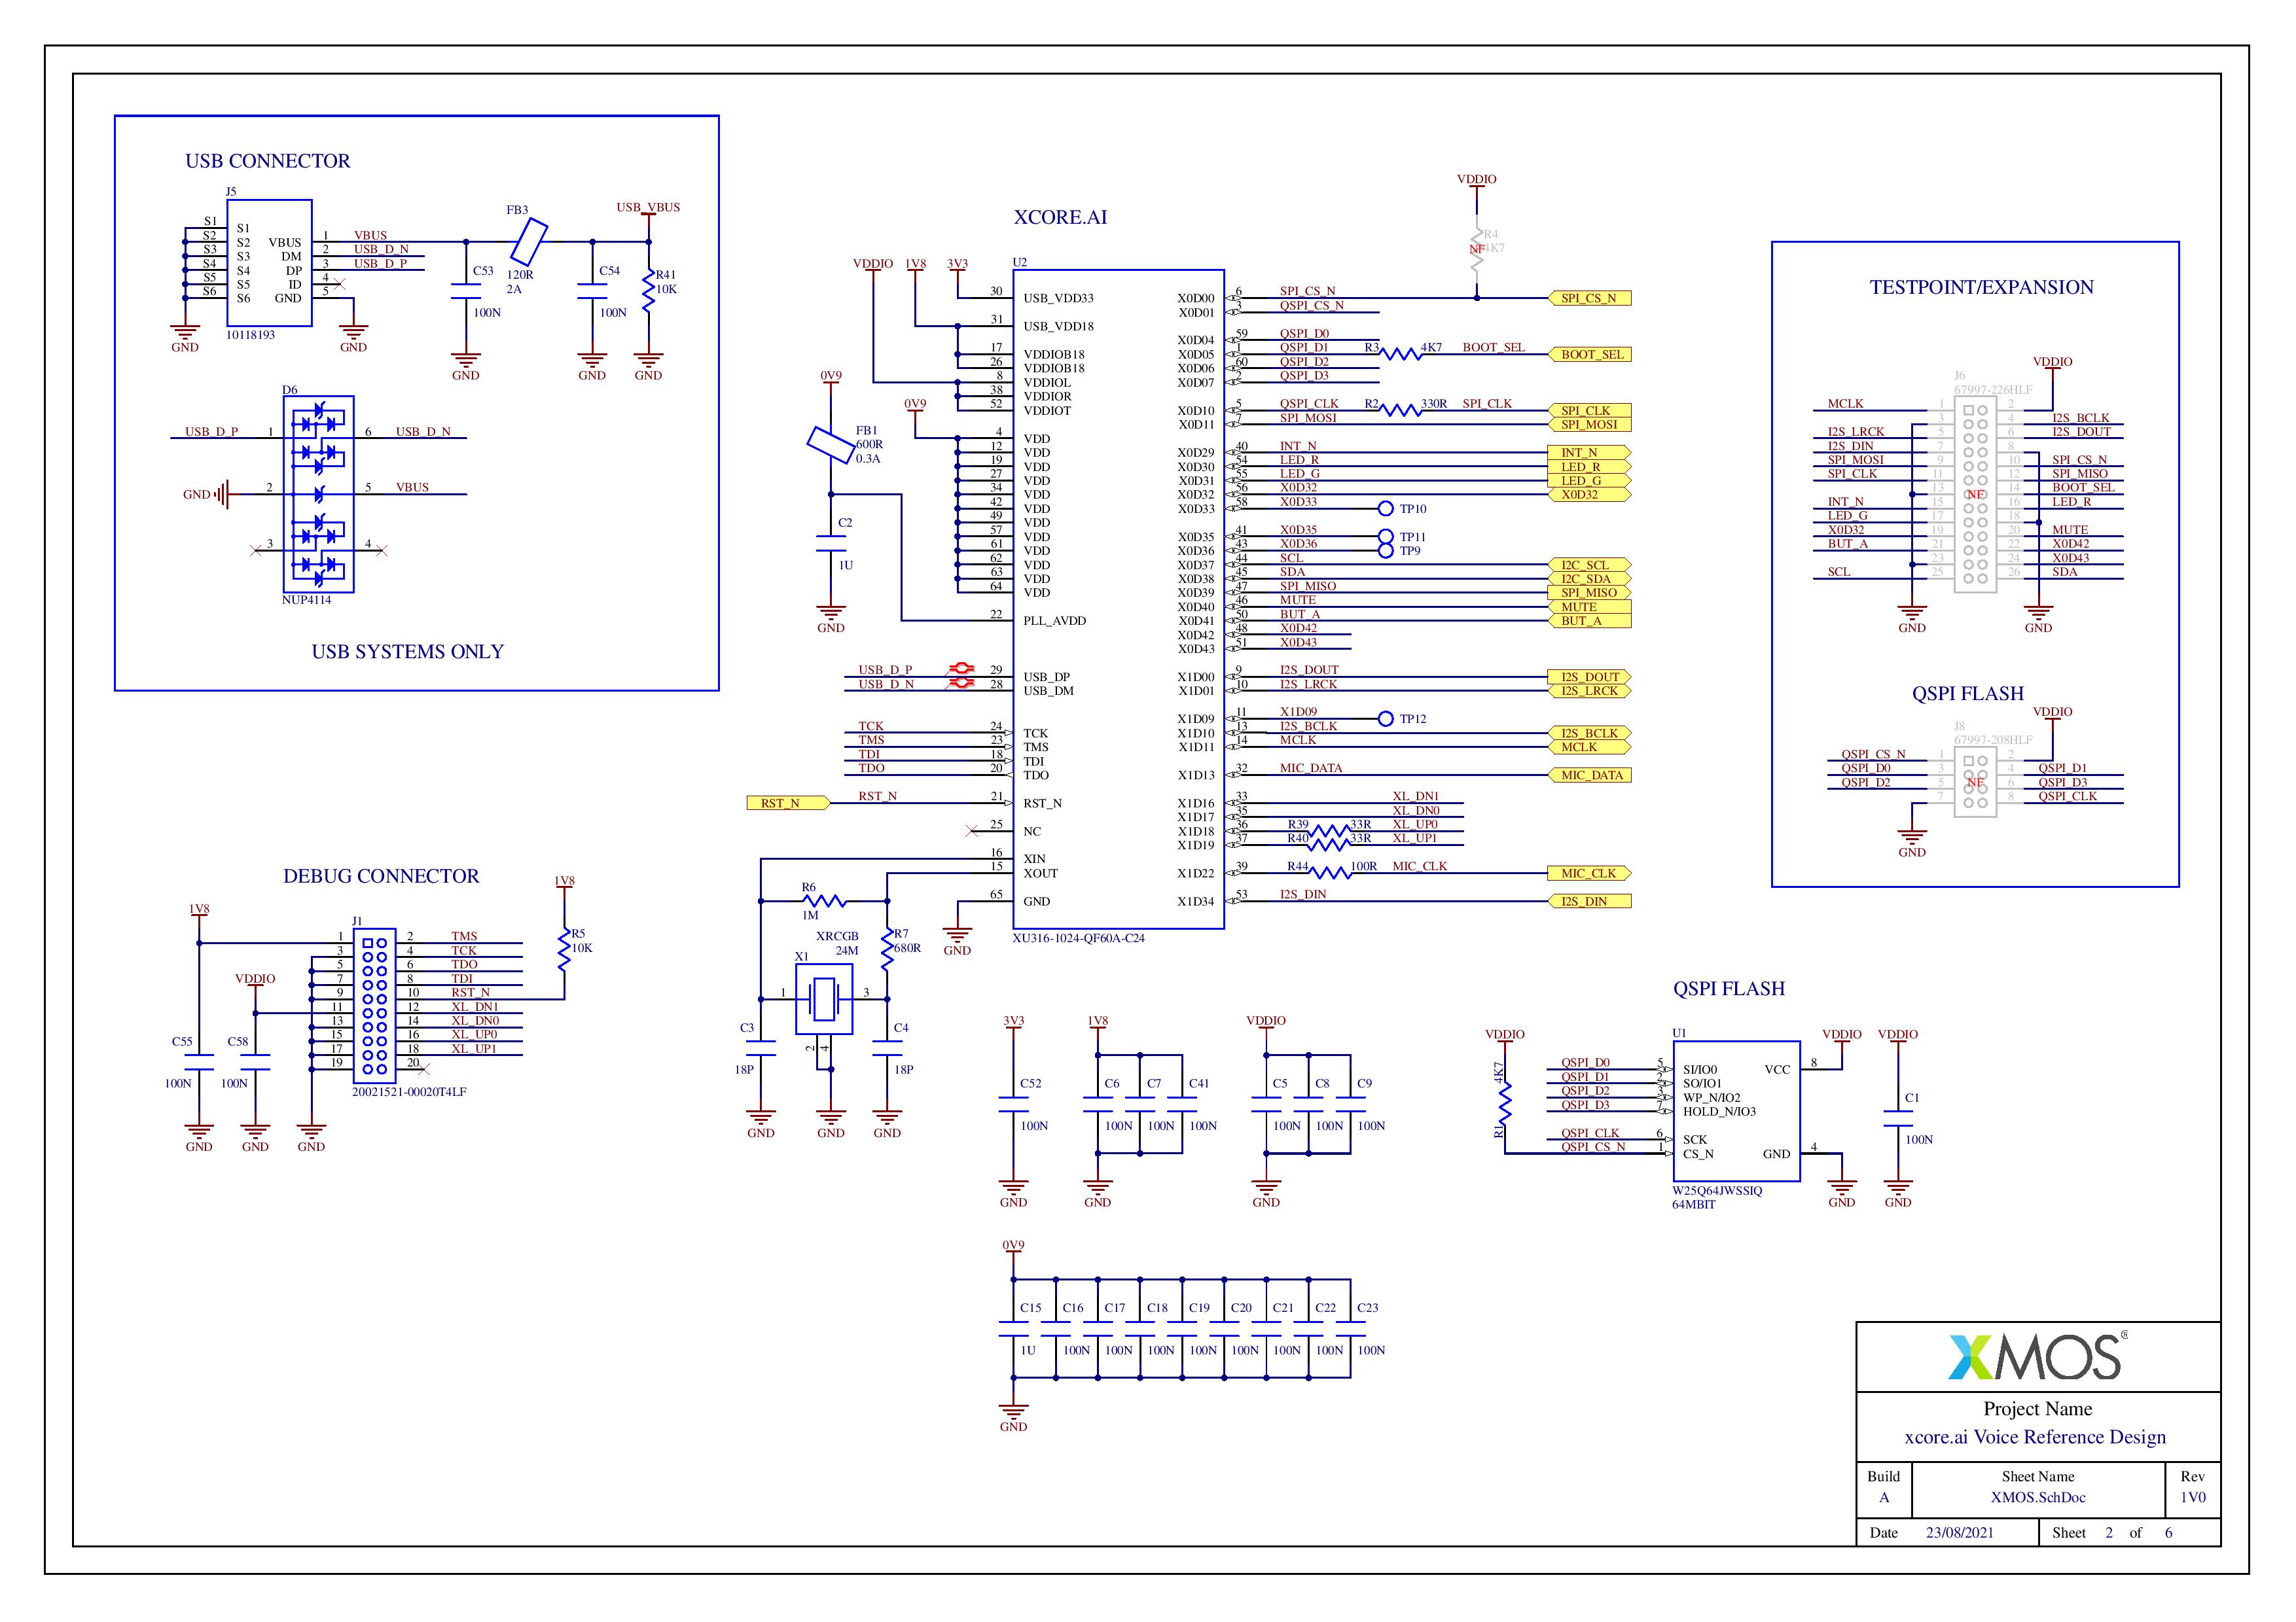Click resistor R3 4K7 symbol
Viewport: 2296px width, 1622px height.
click(1400, 354)
